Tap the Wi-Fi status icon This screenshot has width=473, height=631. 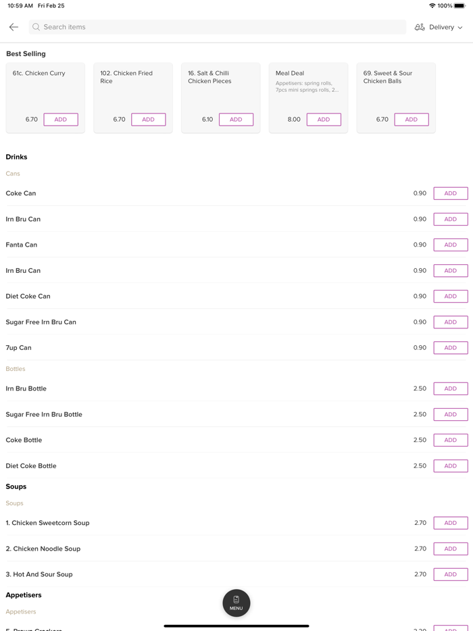pyautogui.click(x=432, y=5)
